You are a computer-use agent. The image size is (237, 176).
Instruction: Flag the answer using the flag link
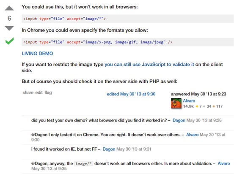point(48,92)
